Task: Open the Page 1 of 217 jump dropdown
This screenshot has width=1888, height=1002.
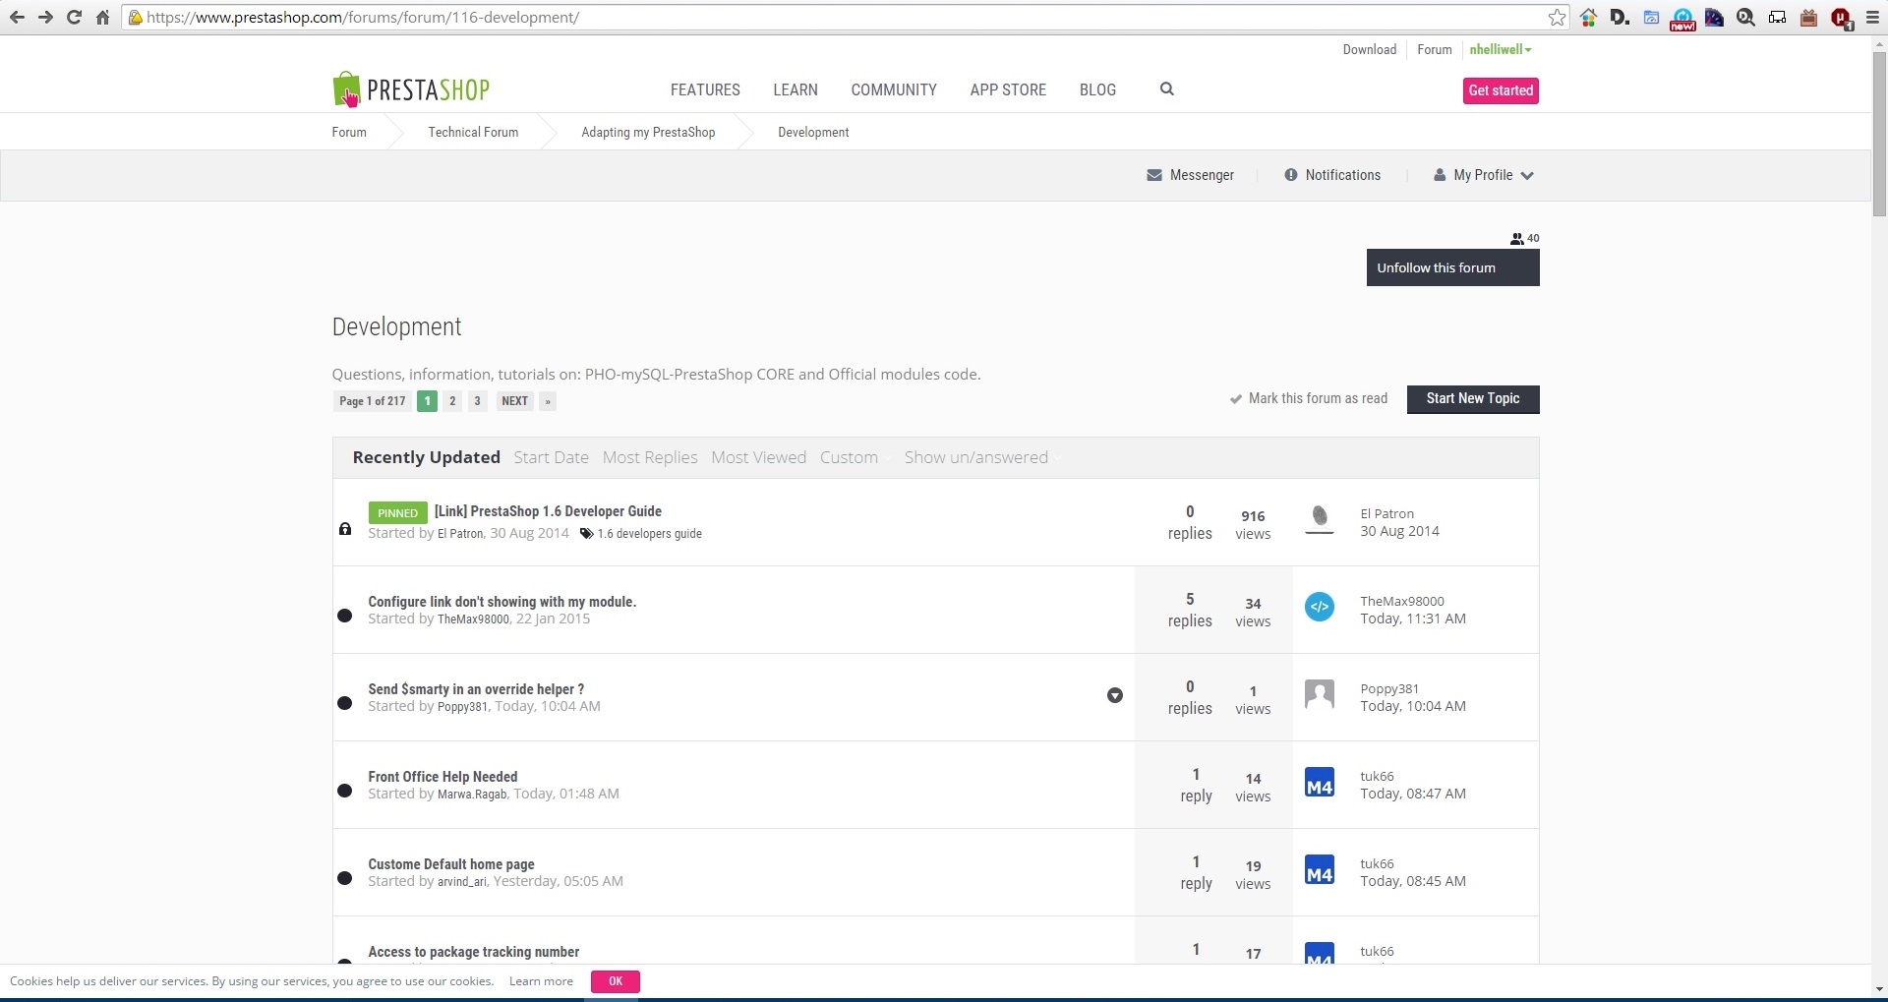Action: pyautogui.click(x=373, y=401)
